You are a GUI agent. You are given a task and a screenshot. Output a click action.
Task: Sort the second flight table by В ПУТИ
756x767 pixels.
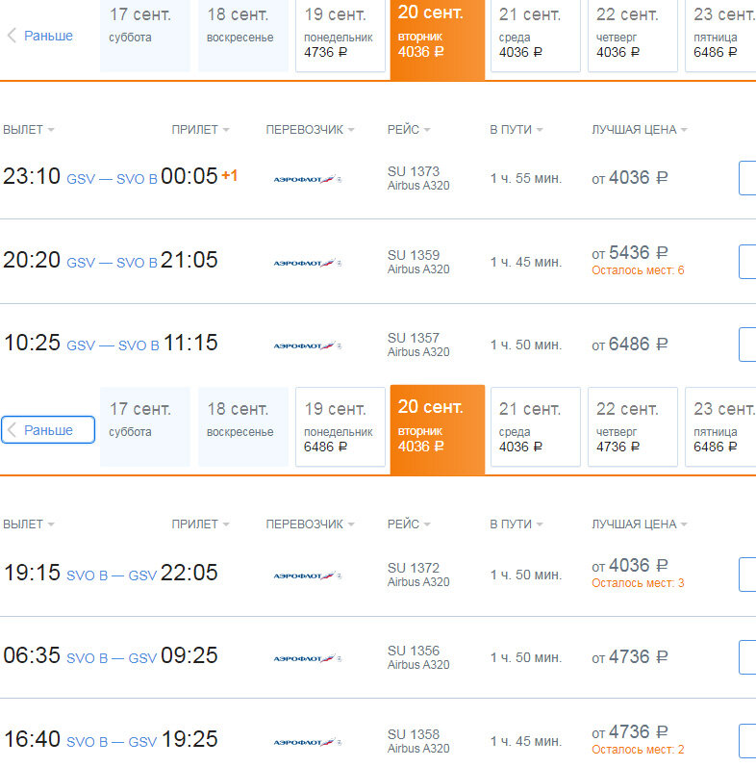(x=517, y=524)
